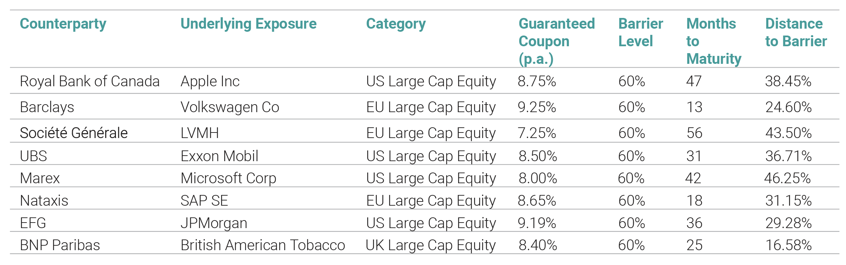Click the Barrier Level column header
Viewport: 846px width, 265px height.
pyautogui.click(x=640, y=32)
